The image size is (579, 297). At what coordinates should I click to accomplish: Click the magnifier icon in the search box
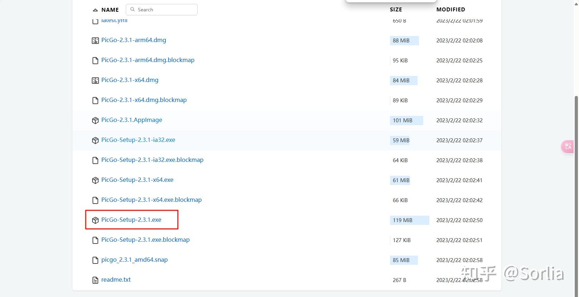point(133,10)
